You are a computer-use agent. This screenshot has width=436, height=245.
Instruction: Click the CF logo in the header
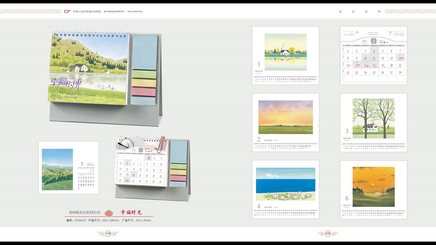tap(67, 11)
